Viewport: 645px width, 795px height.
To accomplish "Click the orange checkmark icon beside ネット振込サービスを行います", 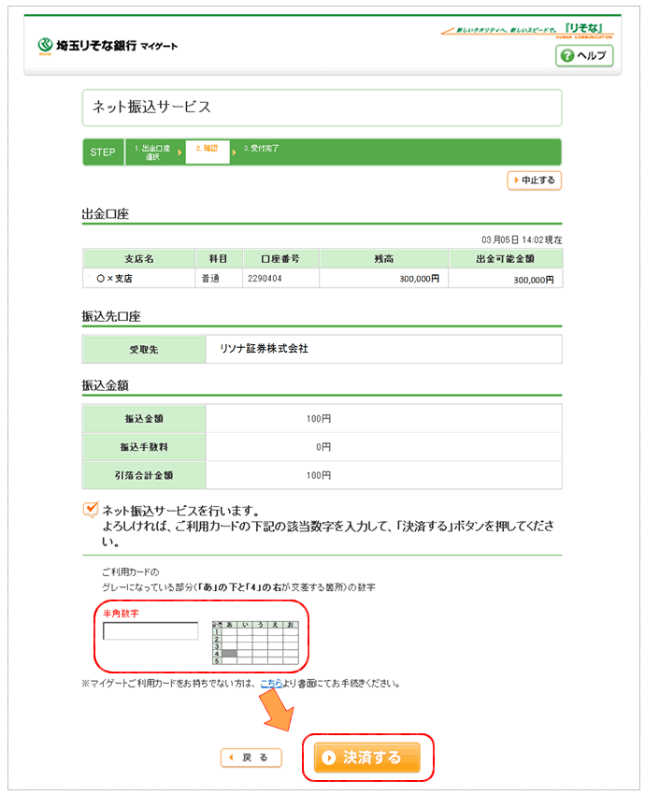I will click(x=91, y=510).
